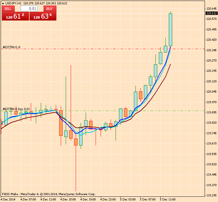Screen dimensions: 218x202
Task: Collapse the one-click trading panel arrow
Action: [3, 3]
